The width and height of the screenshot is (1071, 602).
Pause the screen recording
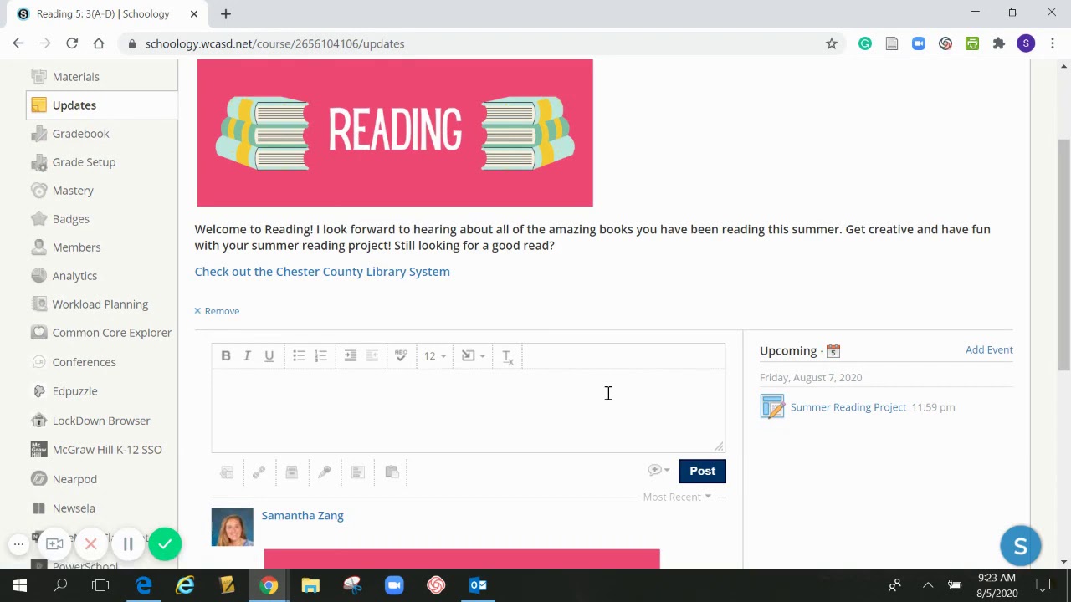click(128, 544)
